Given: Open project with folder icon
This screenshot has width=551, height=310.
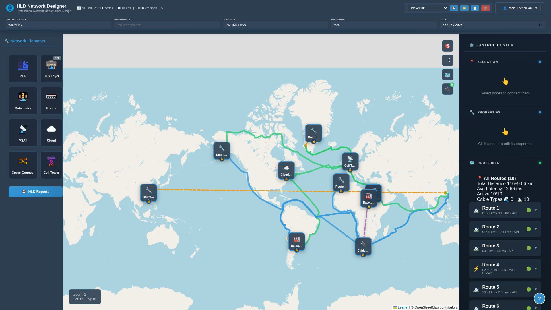Looking at the screenshot, I should (464, 8).
